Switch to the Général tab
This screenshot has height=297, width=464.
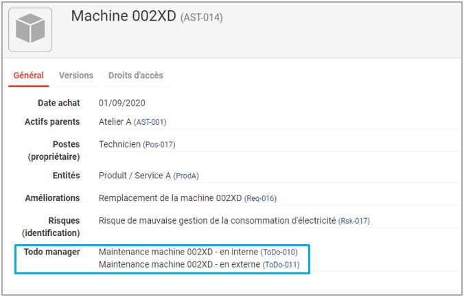[x=28, y=75]
